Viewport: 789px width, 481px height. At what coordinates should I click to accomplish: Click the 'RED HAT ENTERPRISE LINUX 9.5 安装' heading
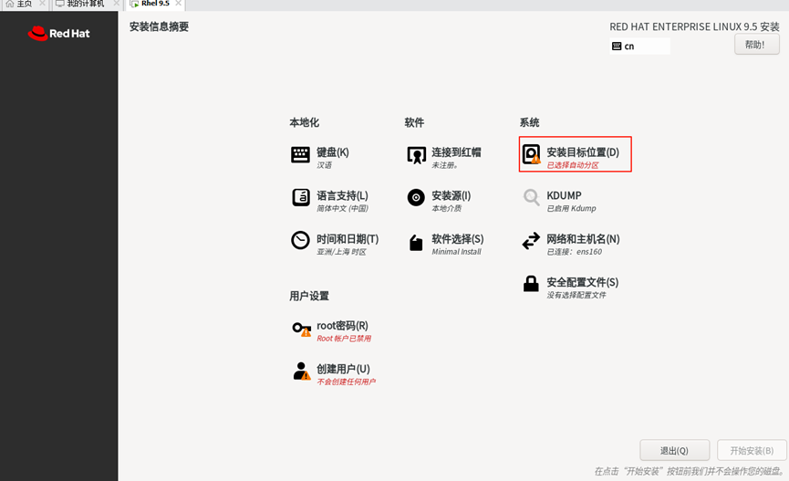(694, 26)
